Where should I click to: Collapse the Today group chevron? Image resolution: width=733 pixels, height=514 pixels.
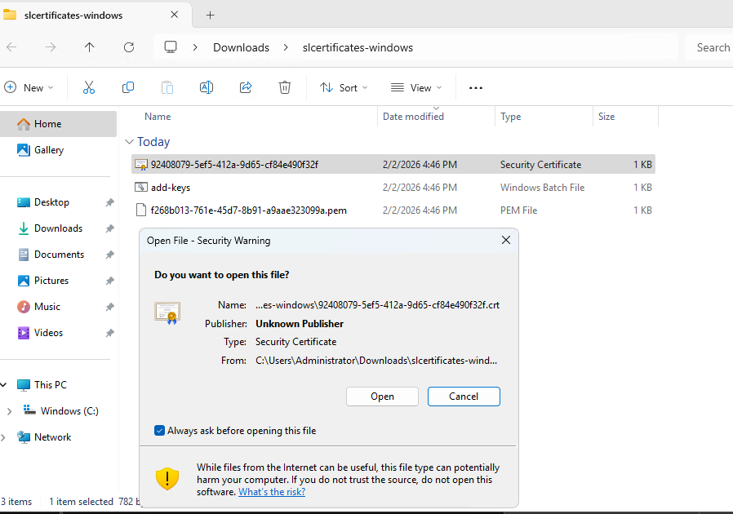click(x=130, y=142)
